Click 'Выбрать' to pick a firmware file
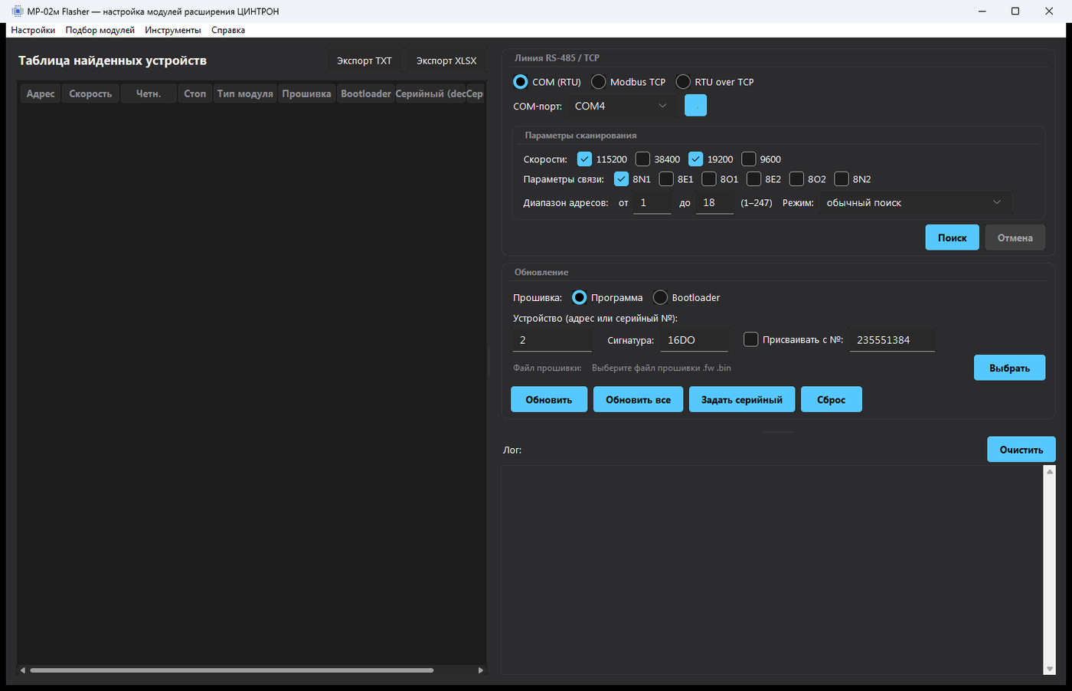This screenshot has width=1072, height=691. pyautogui.click(x=1009, y=368)
